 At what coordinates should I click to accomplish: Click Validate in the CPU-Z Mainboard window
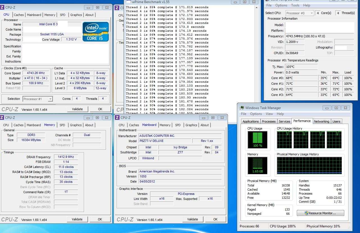click(193, 219)
